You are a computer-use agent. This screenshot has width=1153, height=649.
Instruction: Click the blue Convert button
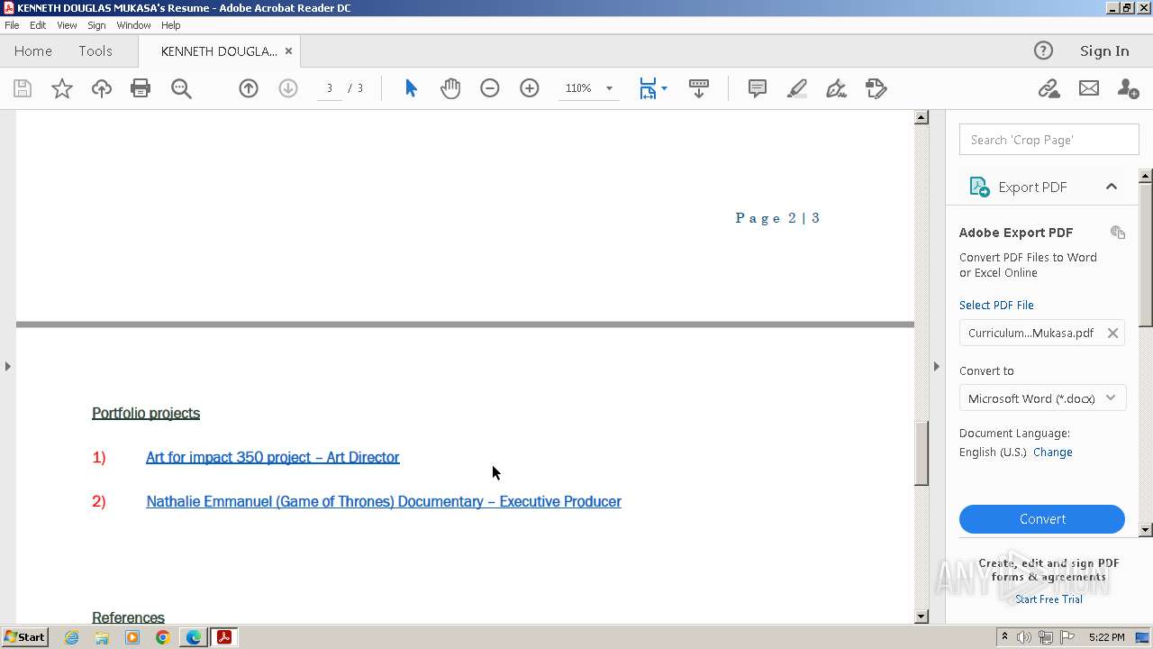(x=1042, y=519)
